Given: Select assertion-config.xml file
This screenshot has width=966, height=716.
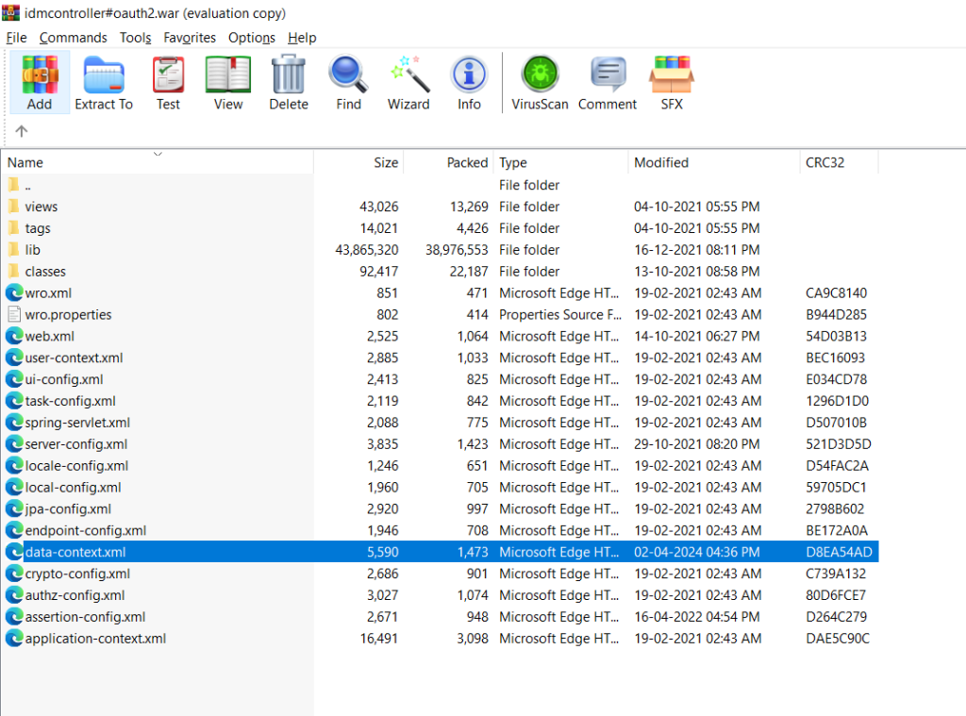Looking at the screenshot, I should tap(85, 616).
